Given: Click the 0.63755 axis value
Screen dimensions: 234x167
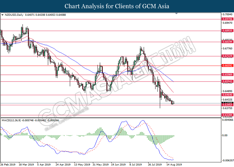Looking at the screenshot, I should [227, 108].
